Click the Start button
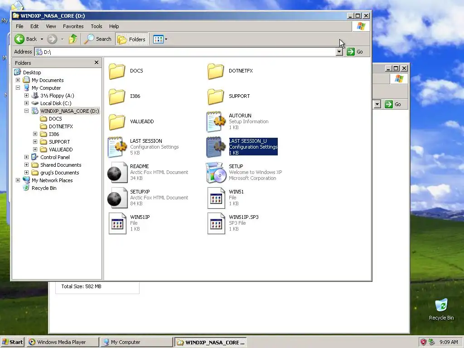 (x=12, y=342)
